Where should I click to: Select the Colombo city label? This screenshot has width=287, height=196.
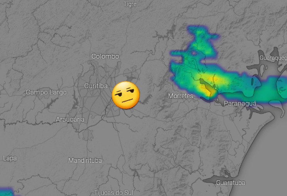tap(105, 56)
